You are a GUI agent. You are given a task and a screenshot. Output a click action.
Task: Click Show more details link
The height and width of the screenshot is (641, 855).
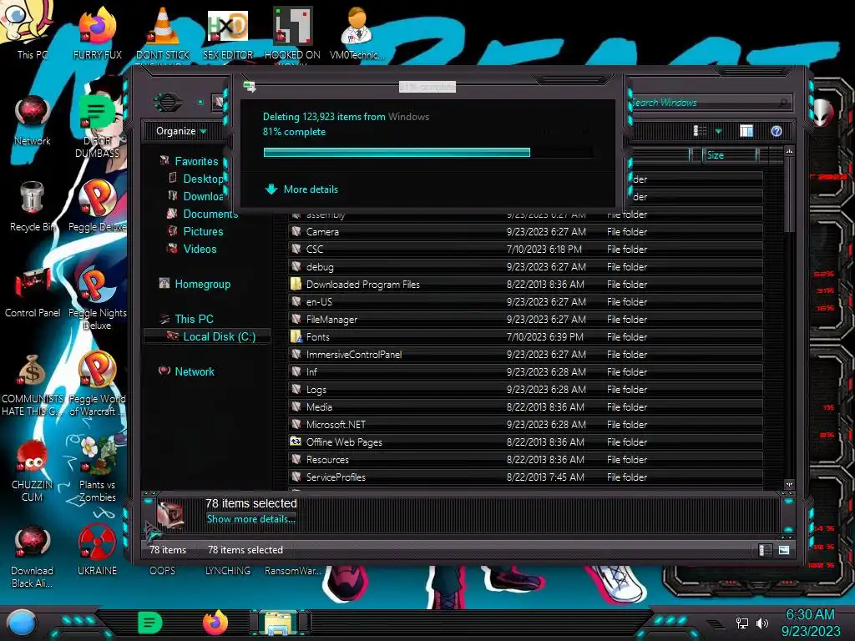[250, 519]
